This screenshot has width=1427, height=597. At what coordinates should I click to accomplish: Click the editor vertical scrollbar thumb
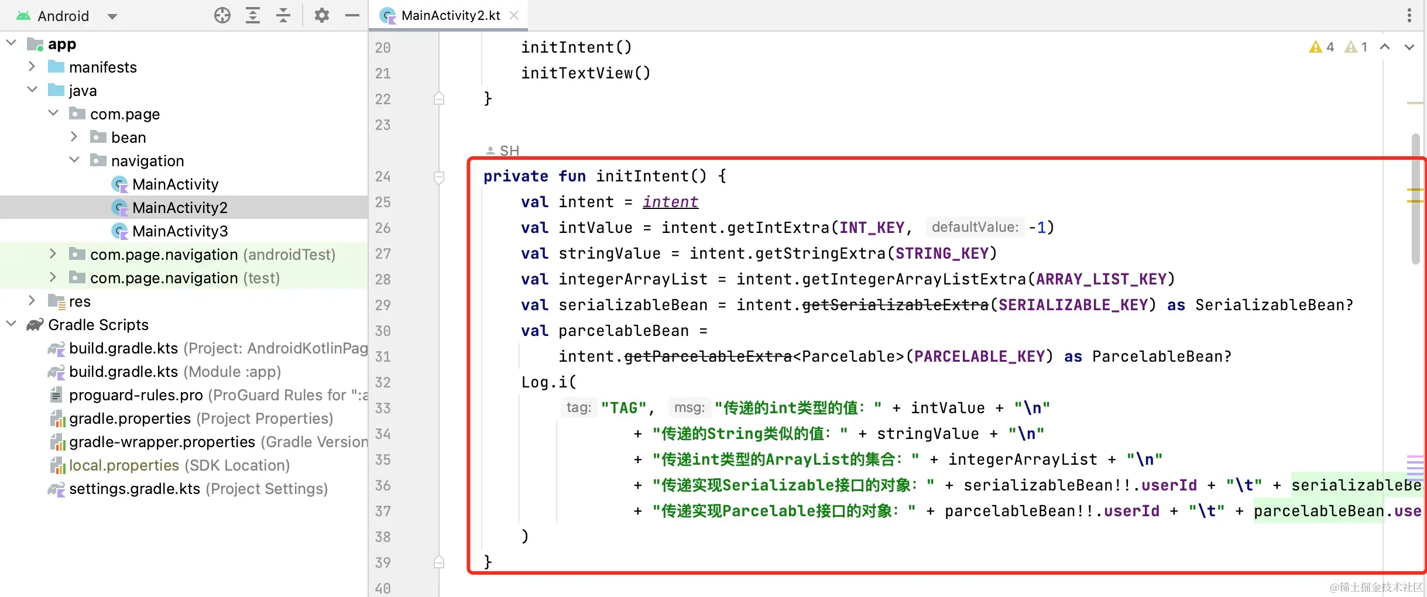(1415, 199)
